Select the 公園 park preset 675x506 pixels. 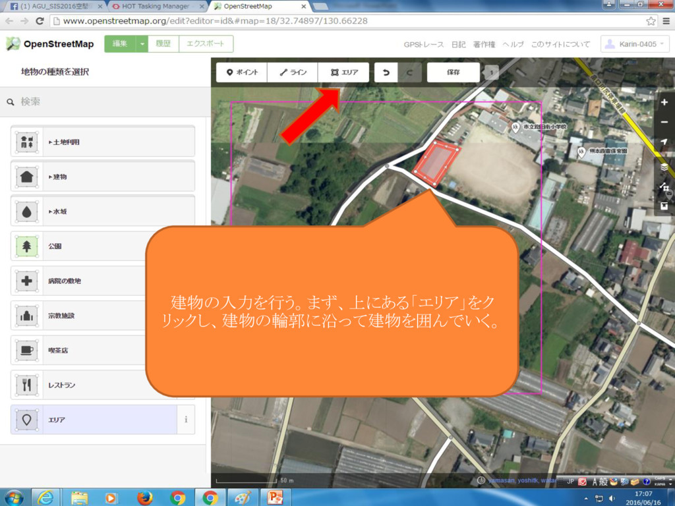(x=78, y=246)
